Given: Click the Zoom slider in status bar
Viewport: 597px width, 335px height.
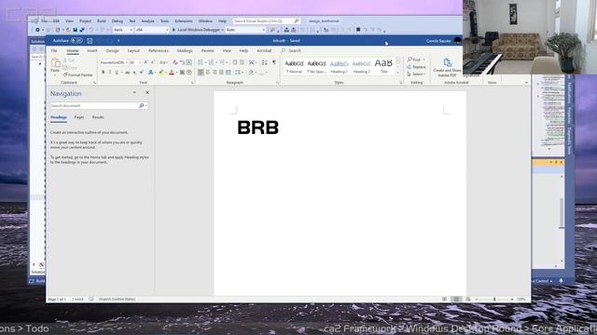Looking at the screenshot, I should click(x=494, y=300).
